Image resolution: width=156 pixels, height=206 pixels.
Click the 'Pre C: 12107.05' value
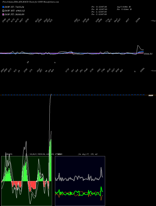click(99, 14)
